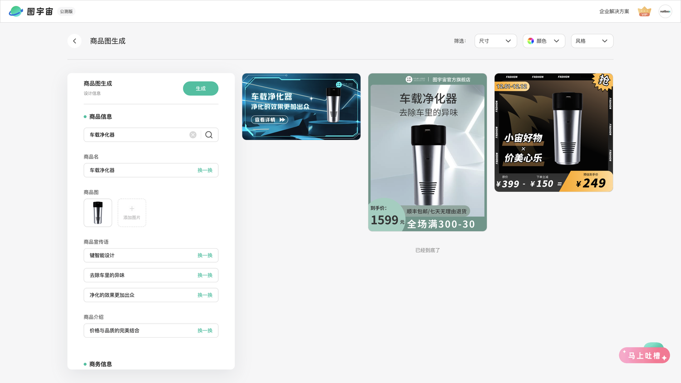This screenshot has height=383, width=681.
Task: Click the 设计信息 subtitle
Action: pos(92,93)
